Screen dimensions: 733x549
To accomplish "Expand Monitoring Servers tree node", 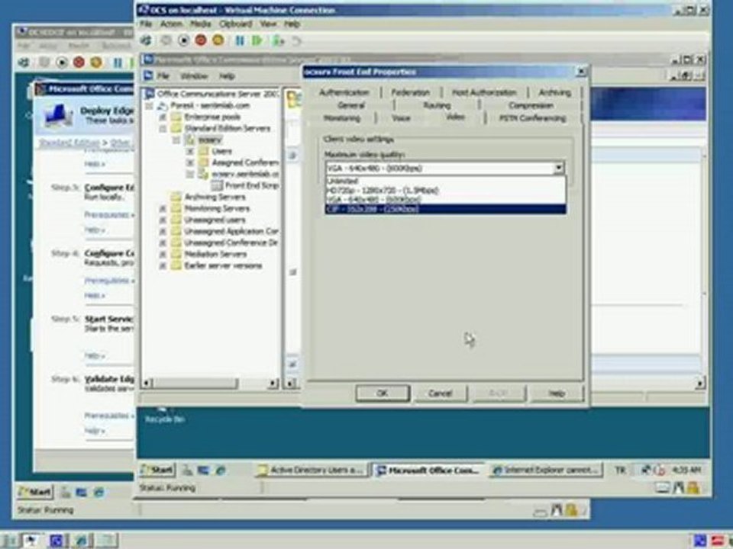I will [163, 208].
